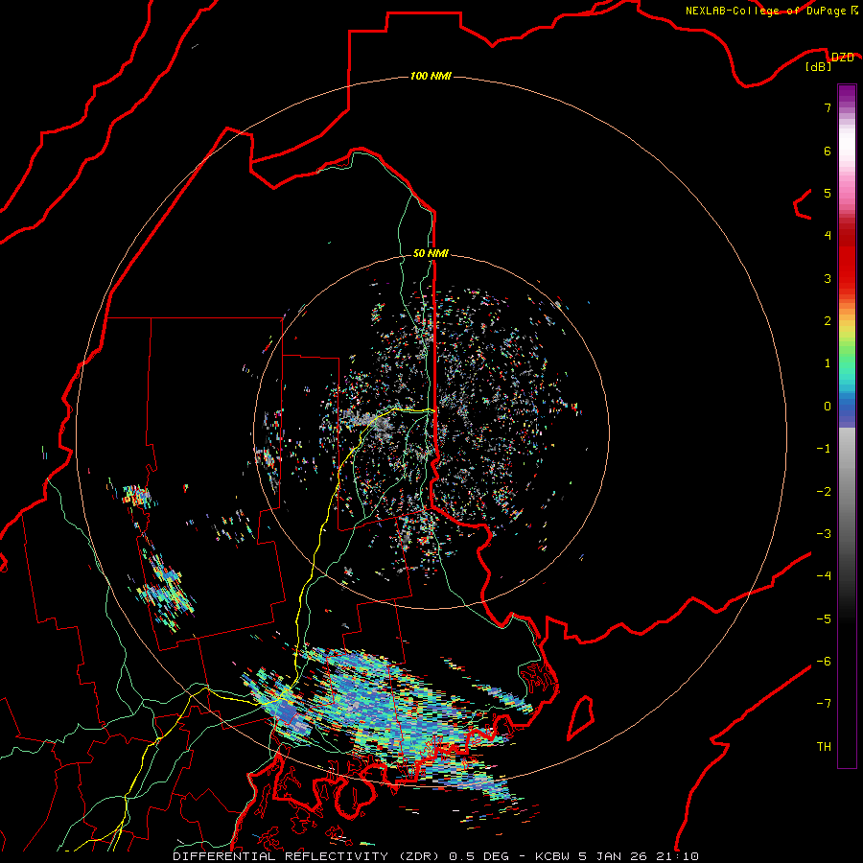Click the -7 dB color scale label
Image resolution: width=863 pixels, height=863 pixels.
(824, 704)
